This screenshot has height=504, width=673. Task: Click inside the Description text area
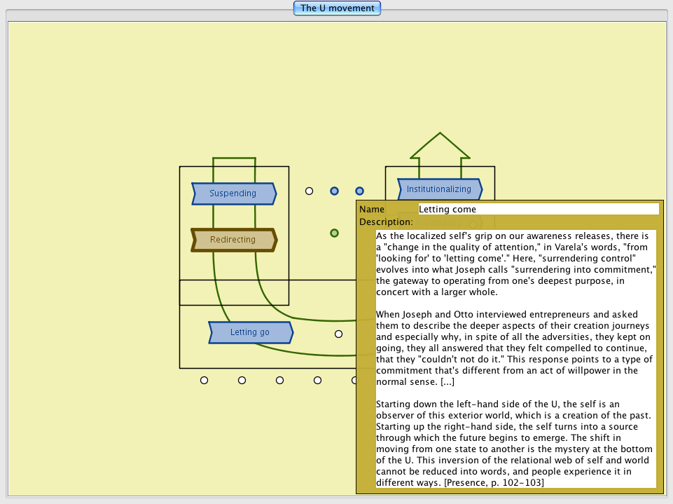click(515, 357)
